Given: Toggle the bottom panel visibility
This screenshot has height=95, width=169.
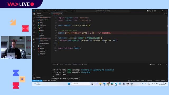Looking at the screenshot, I should (150, 11).
